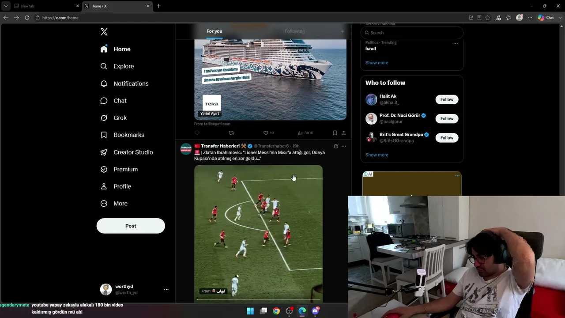Open options for the İsrail trend
565x318 pixels.
pos(456,44)
